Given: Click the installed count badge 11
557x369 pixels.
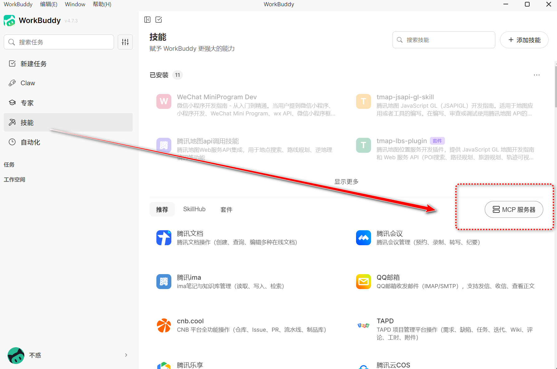Looking at the screenshot, I should tap(178, 75).
